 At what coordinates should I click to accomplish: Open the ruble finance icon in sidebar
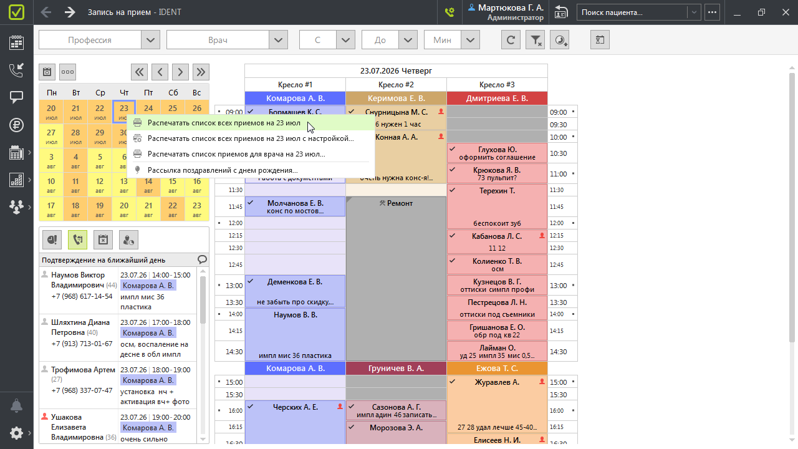click(x=17, y=125)
